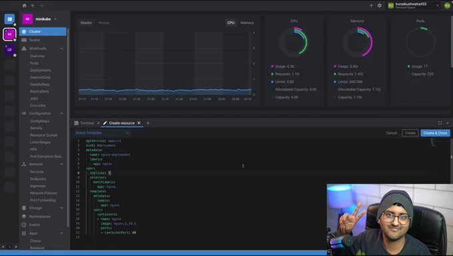The image size is (453, 256).
Task: Open DaemonSets in sidebar
Action: tap(40, 77)
